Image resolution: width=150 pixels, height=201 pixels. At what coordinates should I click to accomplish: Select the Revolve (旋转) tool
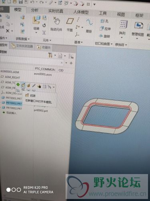(x=104, y=36)
